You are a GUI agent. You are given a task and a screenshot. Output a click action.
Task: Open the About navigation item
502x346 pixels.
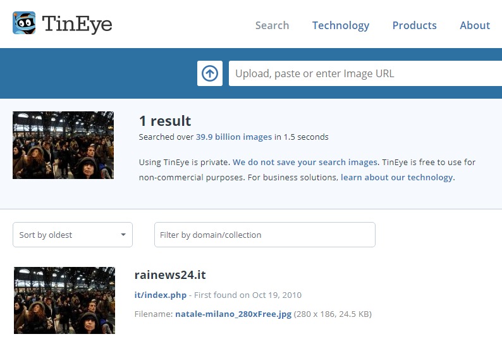click(475, 25)
